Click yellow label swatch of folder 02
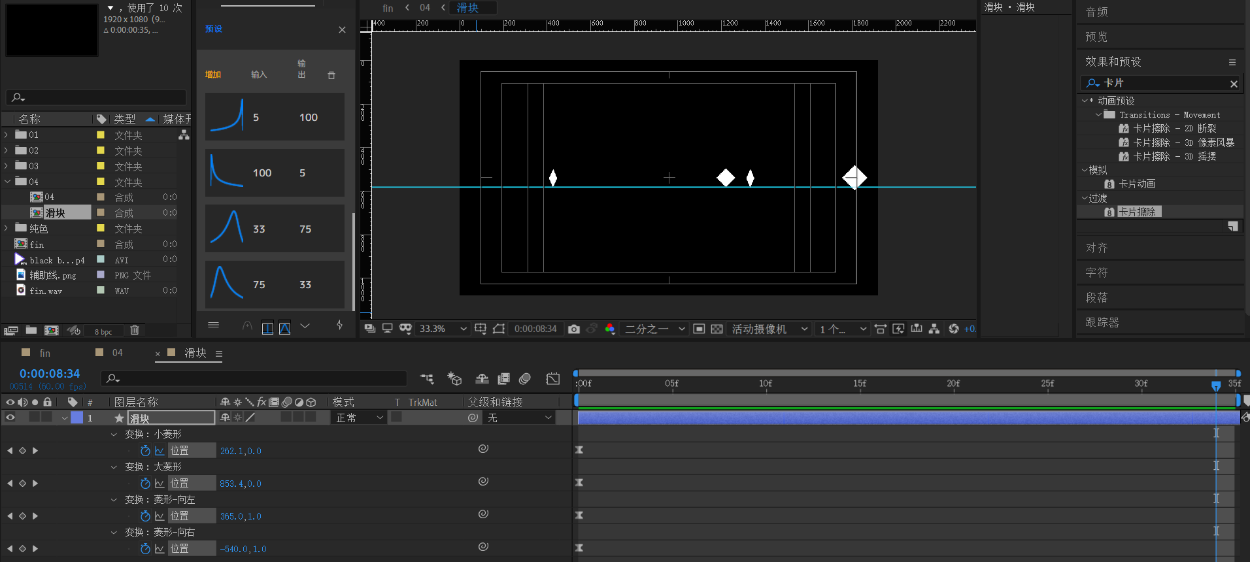This screenshot has width=1250, height=562. click(101, 150)
